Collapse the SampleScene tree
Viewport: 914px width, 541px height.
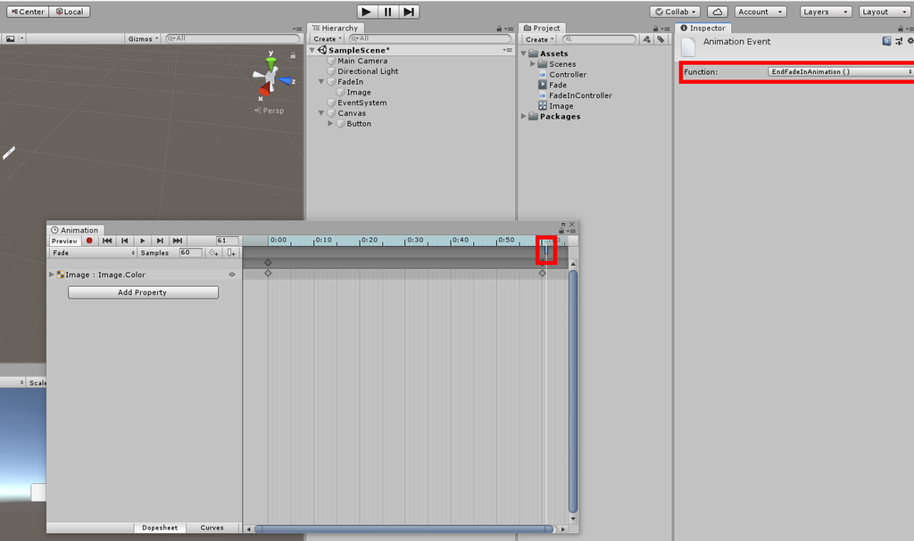pyautogui.click(x=312, y=50)
